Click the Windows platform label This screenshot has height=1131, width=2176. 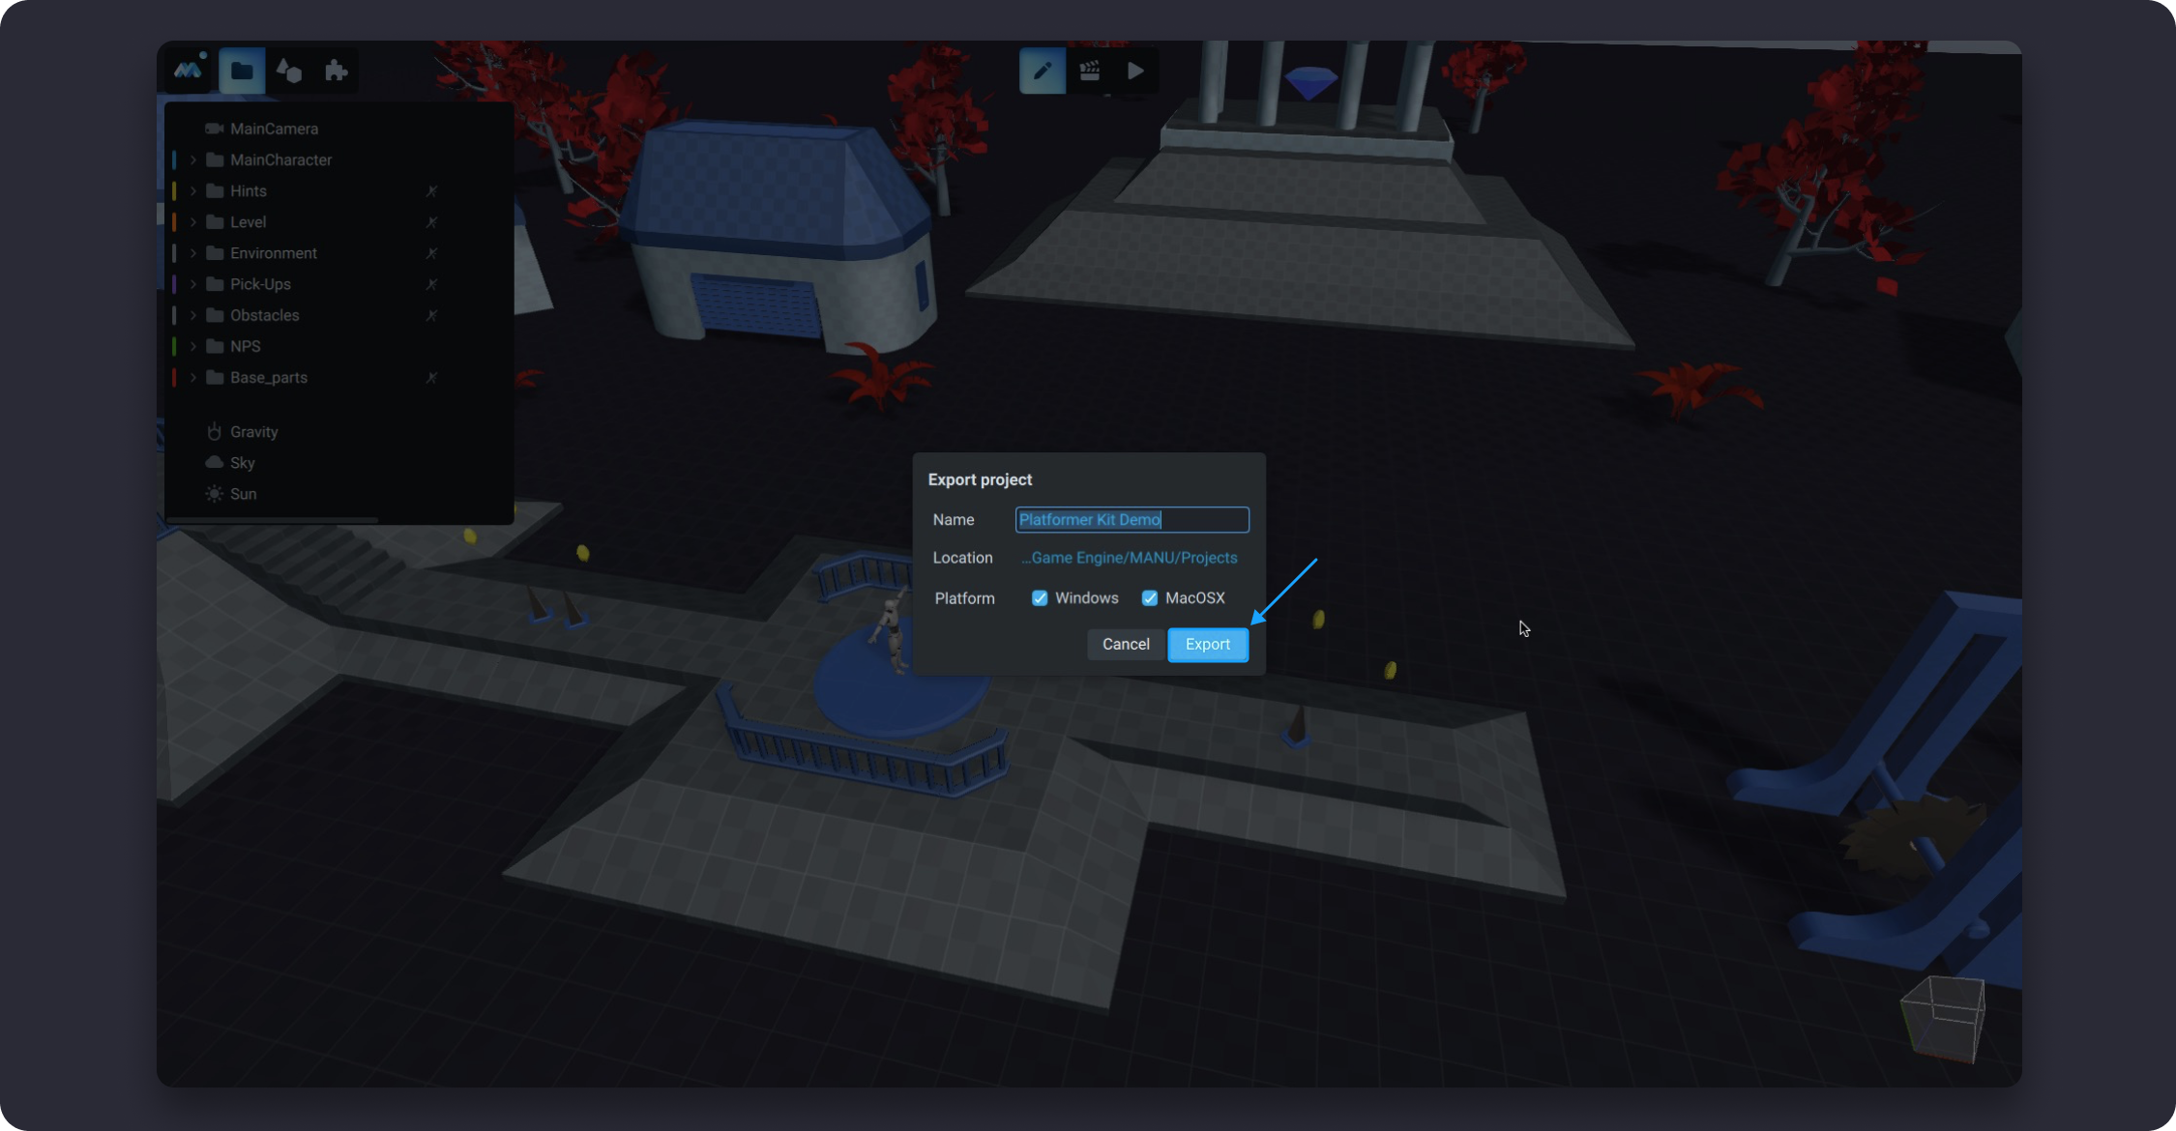pyautogui.click(x=1087, y=598)
